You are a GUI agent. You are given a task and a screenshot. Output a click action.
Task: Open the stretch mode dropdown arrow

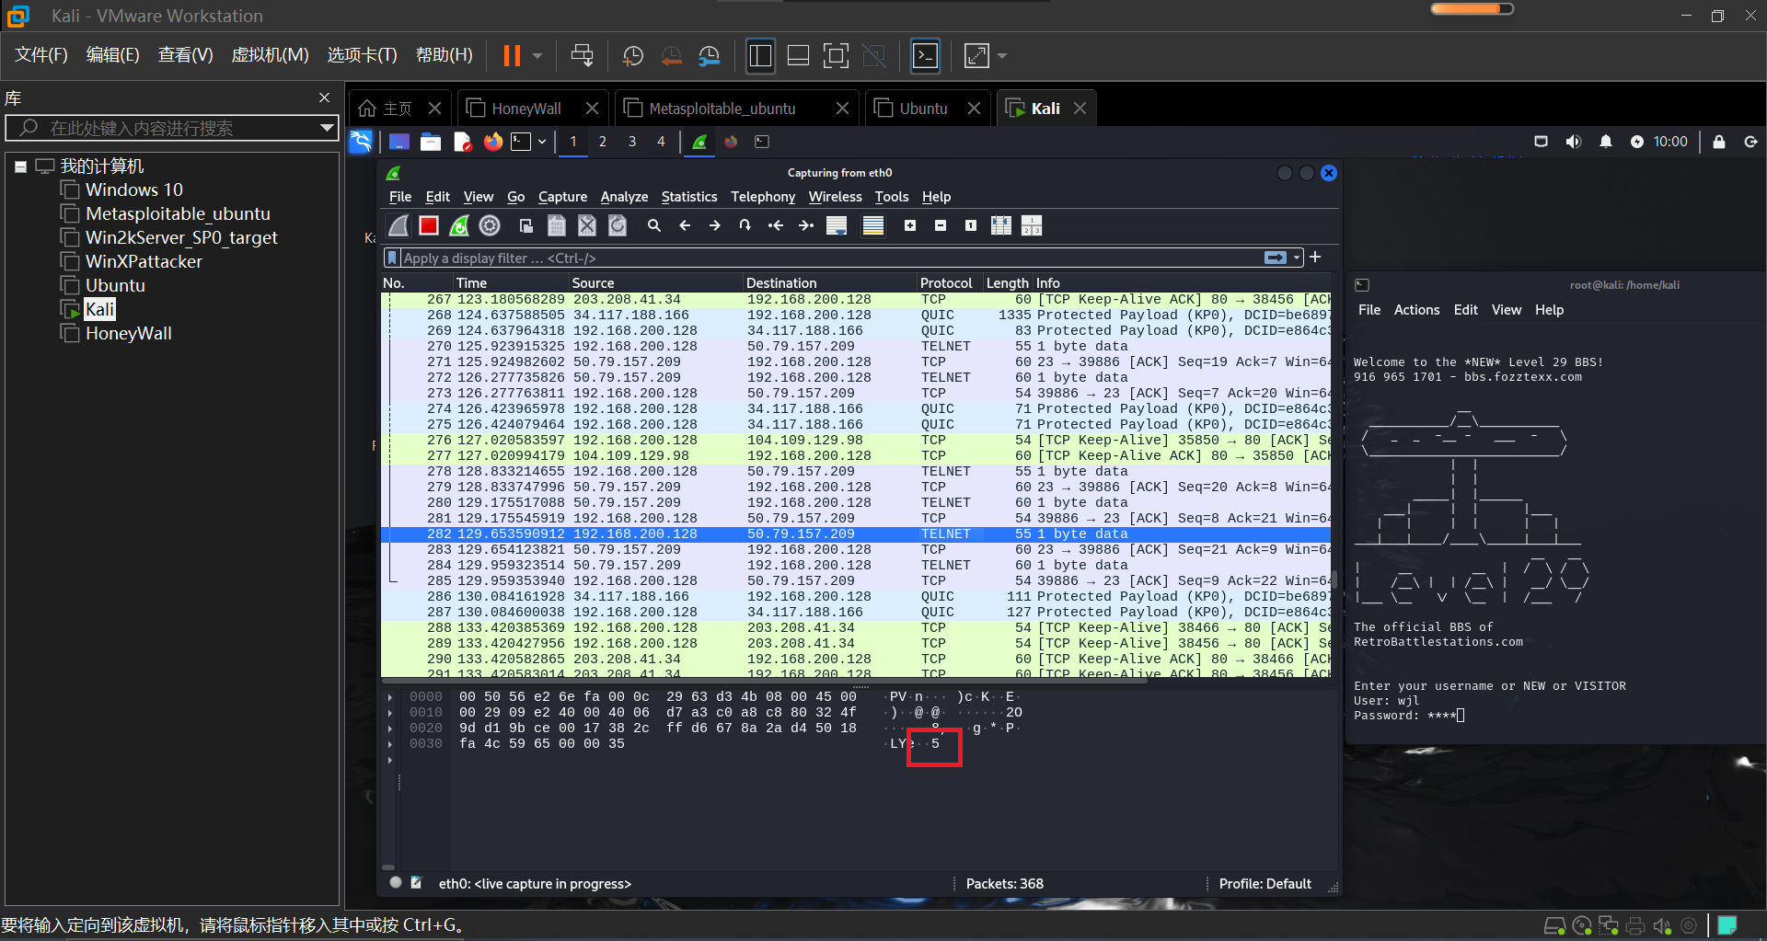point(1002,56)
